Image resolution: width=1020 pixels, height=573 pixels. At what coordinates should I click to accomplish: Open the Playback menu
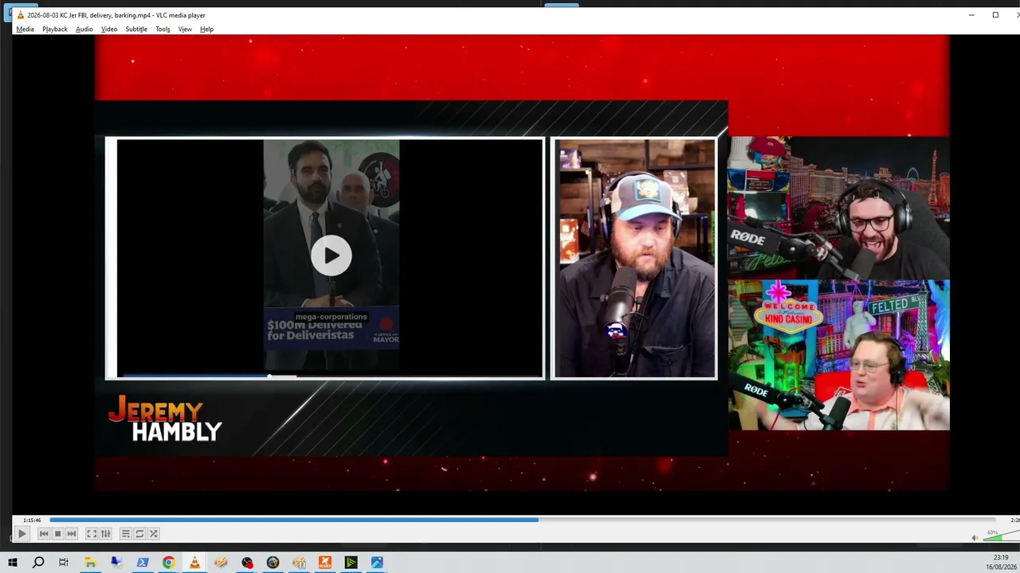click(55, 29)
